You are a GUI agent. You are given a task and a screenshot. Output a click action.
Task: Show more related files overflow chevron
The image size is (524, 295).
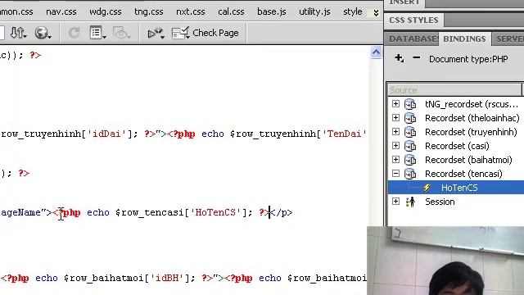[376, 13]
